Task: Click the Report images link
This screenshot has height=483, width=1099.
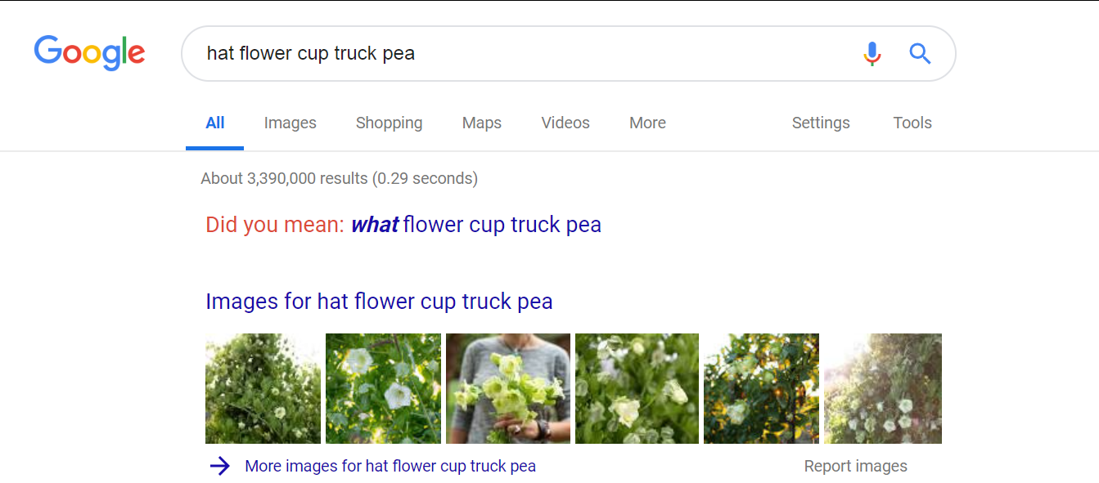Action: coord(855,467)
